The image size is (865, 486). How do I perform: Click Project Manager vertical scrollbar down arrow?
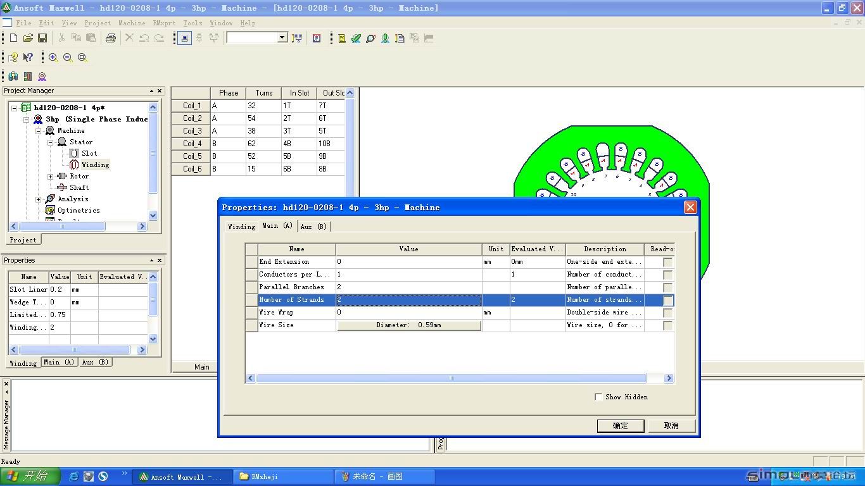pyautogui.click(x=153, y=215)
